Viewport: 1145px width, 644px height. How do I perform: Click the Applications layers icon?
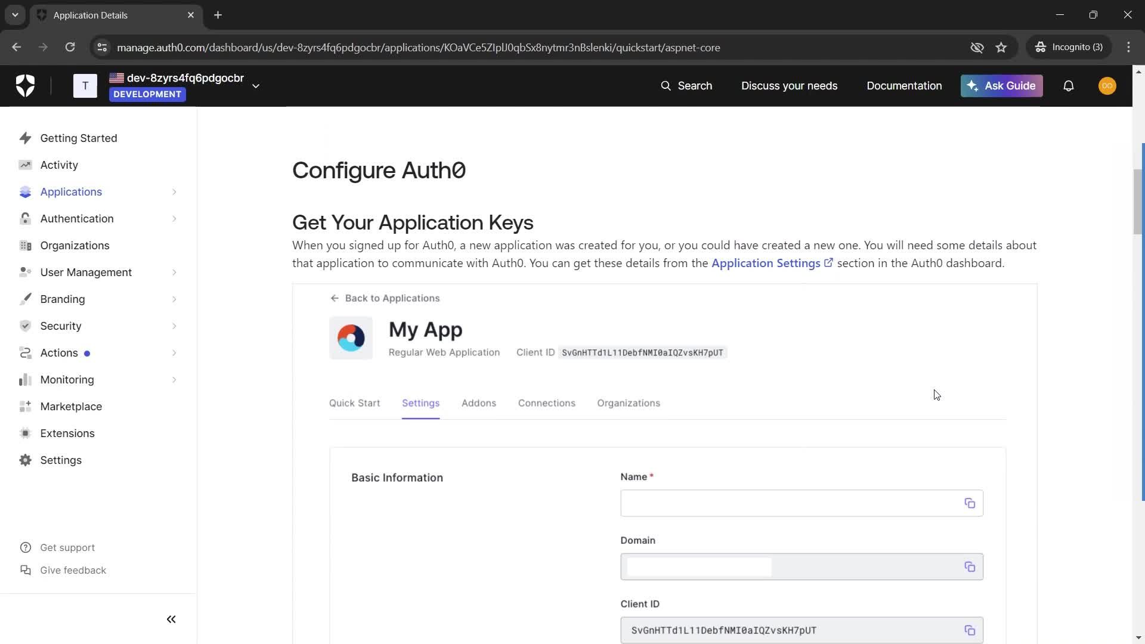click(25, 192)
